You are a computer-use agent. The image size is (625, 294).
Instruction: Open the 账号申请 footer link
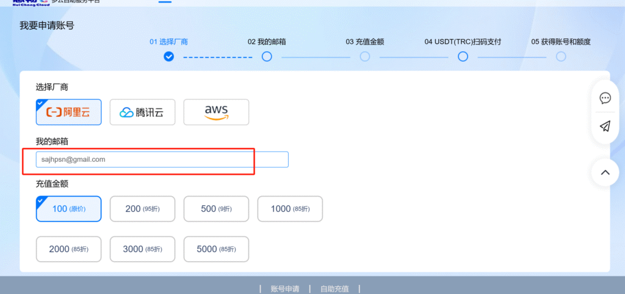[x=285, y=289]
